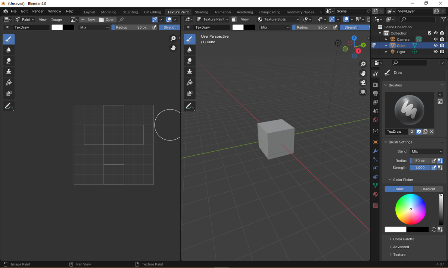Open the Image menu in the Image Editor
Viewport: 448px width, 268px height.
click(57, 19)
